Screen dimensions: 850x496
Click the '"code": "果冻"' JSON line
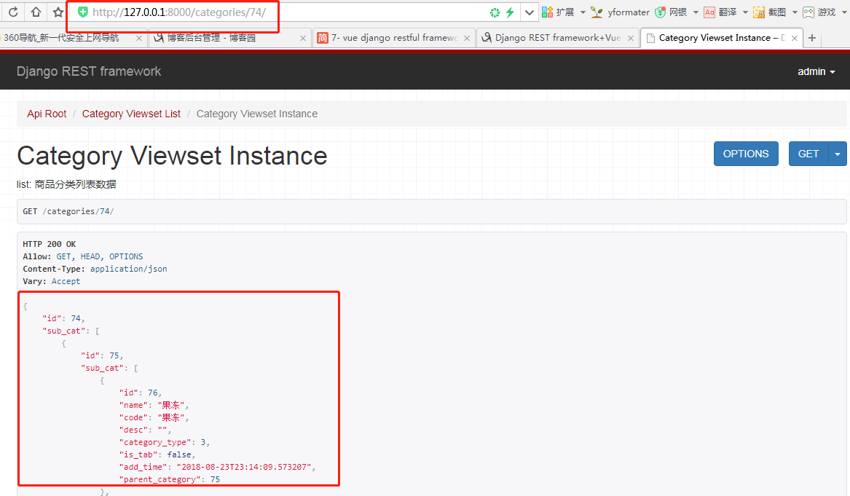click(154, 417)
